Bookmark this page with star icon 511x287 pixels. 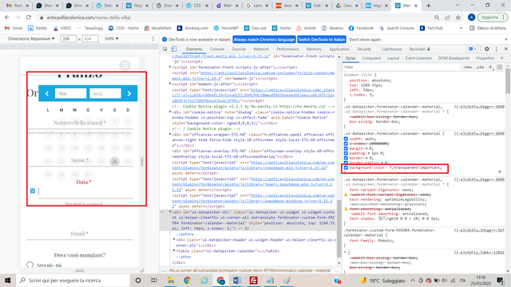click(458, 18)
